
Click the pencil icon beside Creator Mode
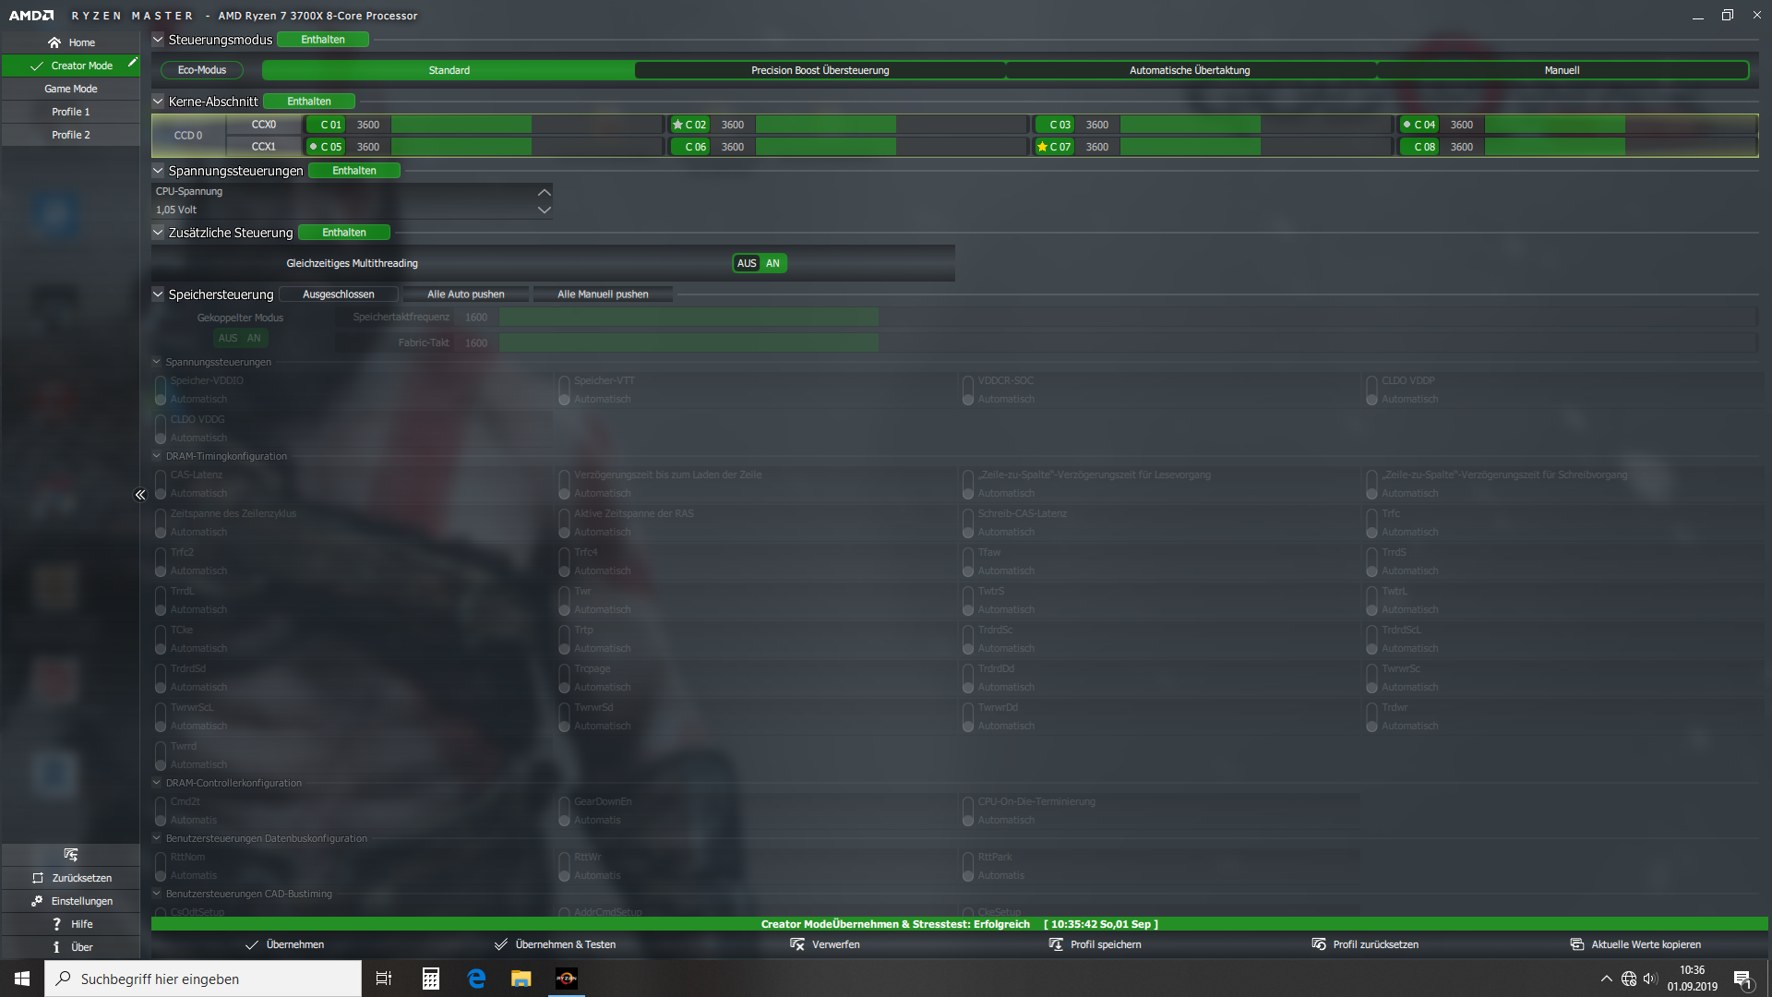132,63
